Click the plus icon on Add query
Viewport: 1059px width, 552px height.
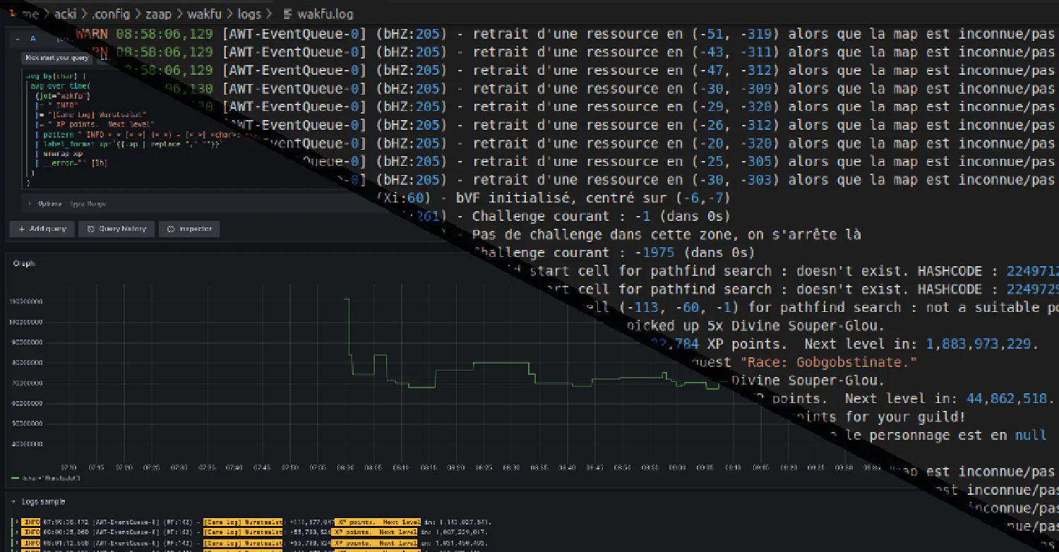(x=22, y=229)
